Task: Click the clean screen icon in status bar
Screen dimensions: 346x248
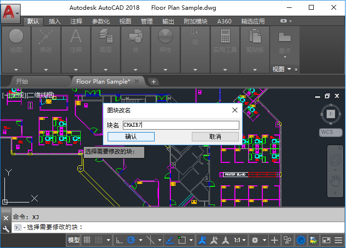Action: click(326, 240)
